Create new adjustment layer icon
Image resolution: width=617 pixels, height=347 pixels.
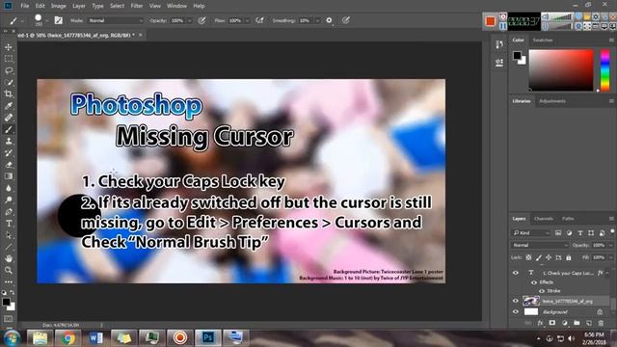[x=565, y=323]
